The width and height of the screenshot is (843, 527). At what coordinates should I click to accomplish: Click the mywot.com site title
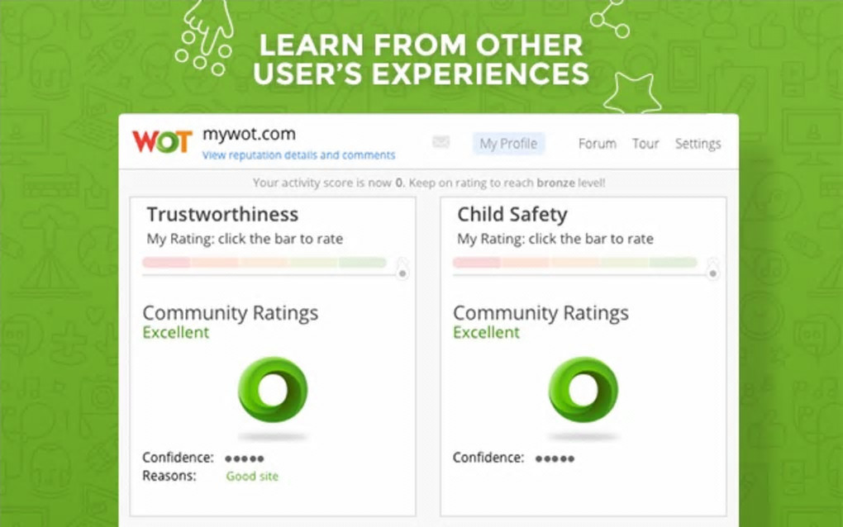pyautogui.click(x=249, y=135)
